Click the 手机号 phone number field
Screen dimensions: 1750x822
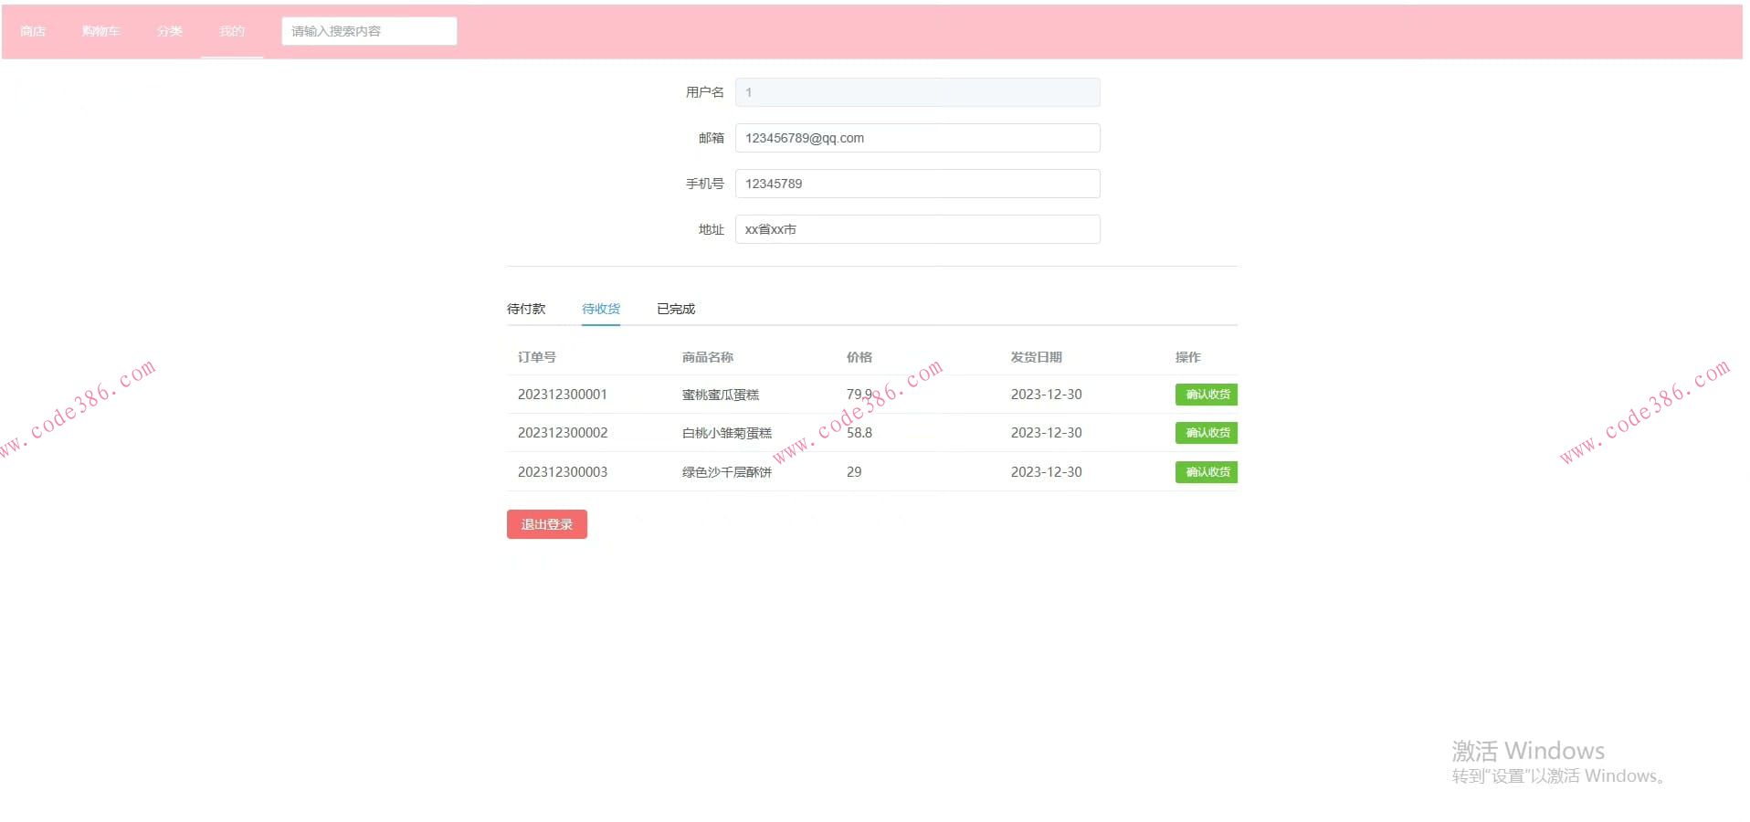916,183
